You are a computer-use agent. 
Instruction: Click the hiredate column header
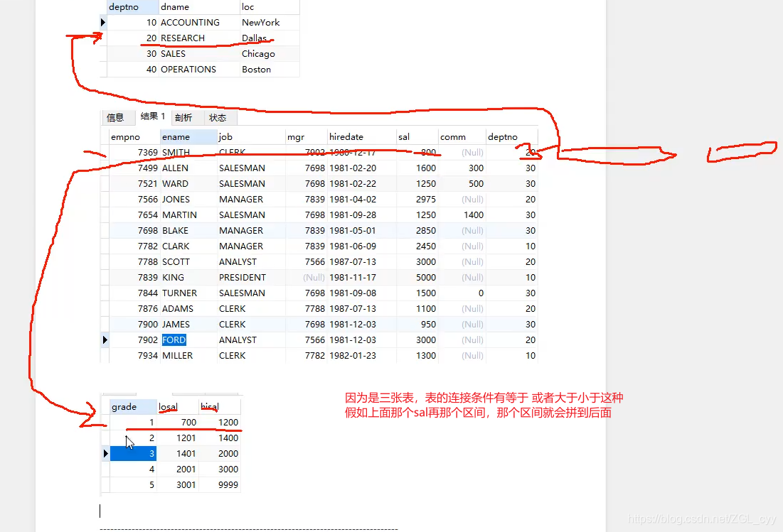point(361,136)
